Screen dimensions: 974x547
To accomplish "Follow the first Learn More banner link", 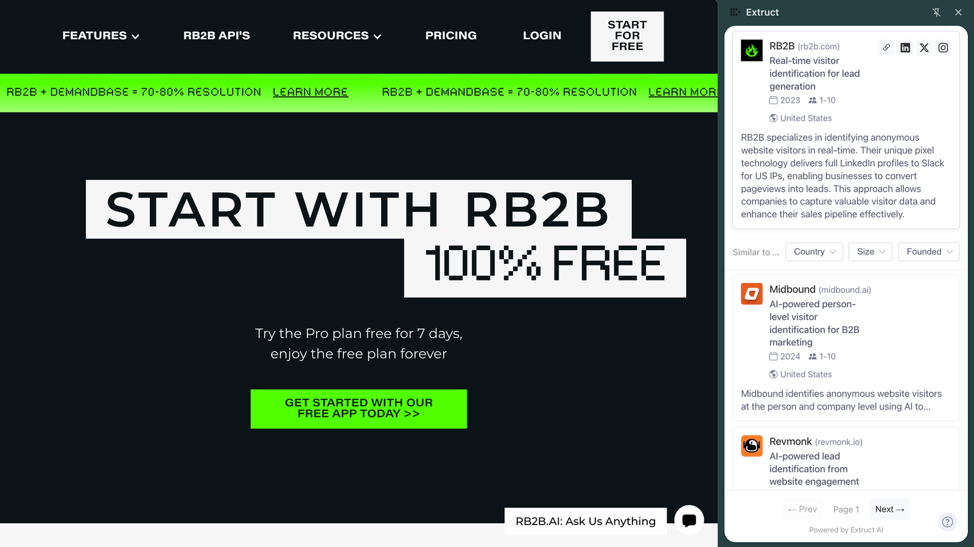I will click(310, 92).
